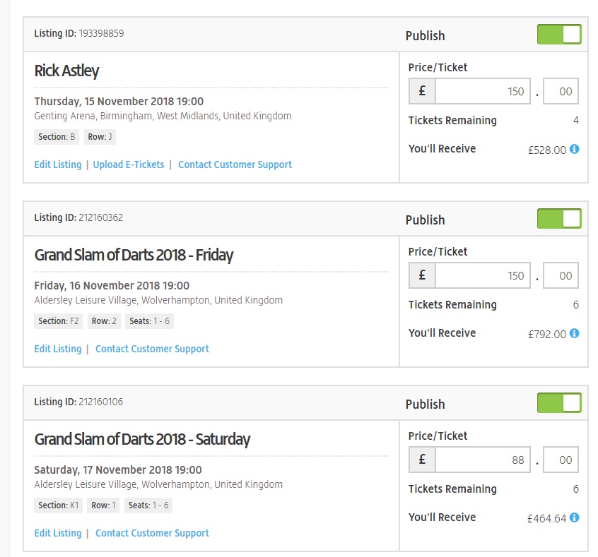Select Grand Slam of Darts 2018 - Saturday title
The height and width of the screenshot is (557, 598).
[142, 440]
